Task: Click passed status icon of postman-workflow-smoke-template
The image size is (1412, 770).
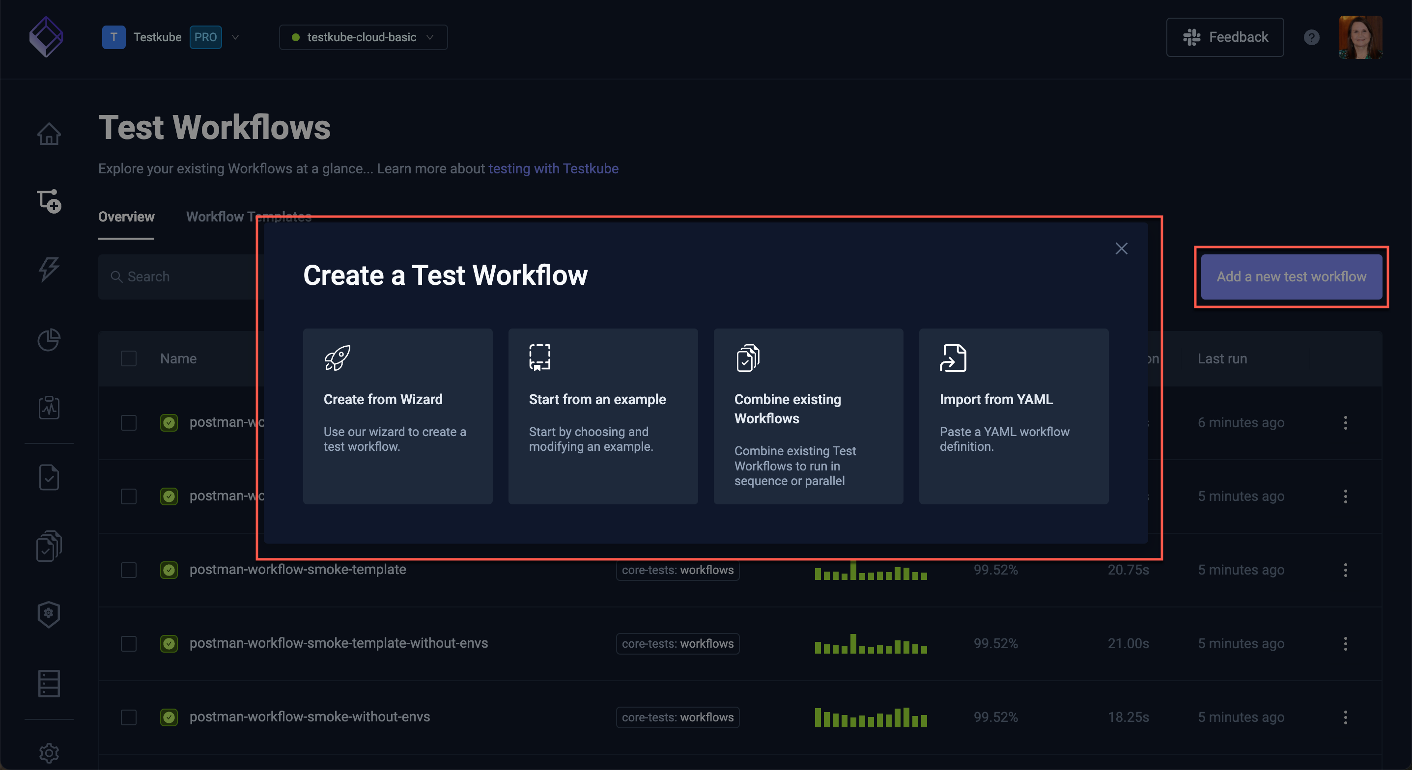Action: click(x=169, y=570)
